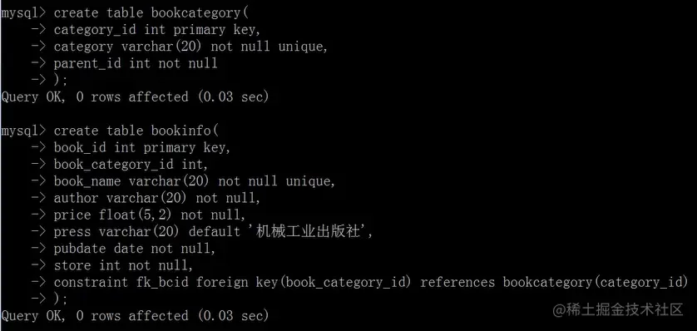Click the Chinese default value '机械工业出版社'
The image size is (697, 331).
click(x=308, y=232)
